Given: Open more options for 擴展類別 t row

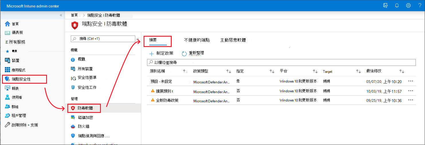Looking at the screenshot, I should click(411, 91).
